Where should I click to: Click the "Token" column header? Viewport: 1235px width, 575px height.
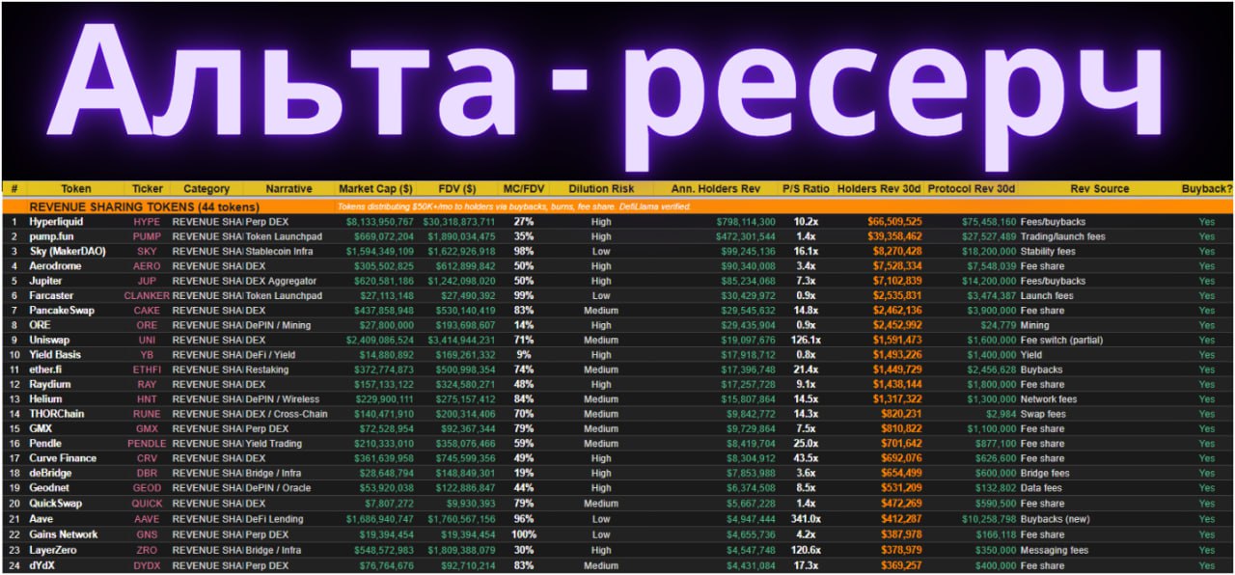[x=76, y=189]
